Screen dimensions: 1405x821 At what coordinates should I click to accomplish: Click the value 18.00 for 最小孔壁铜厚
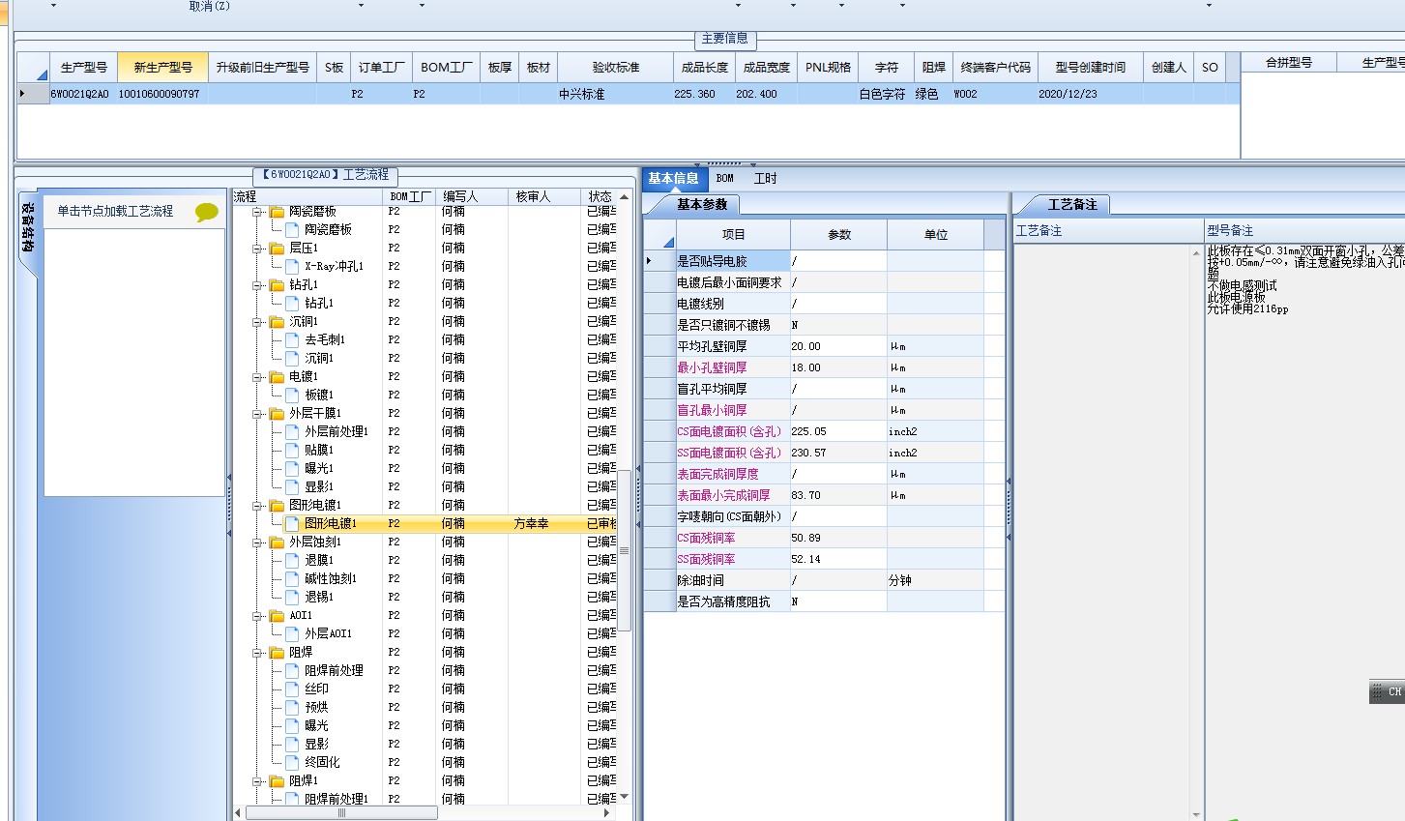point(838,367)
